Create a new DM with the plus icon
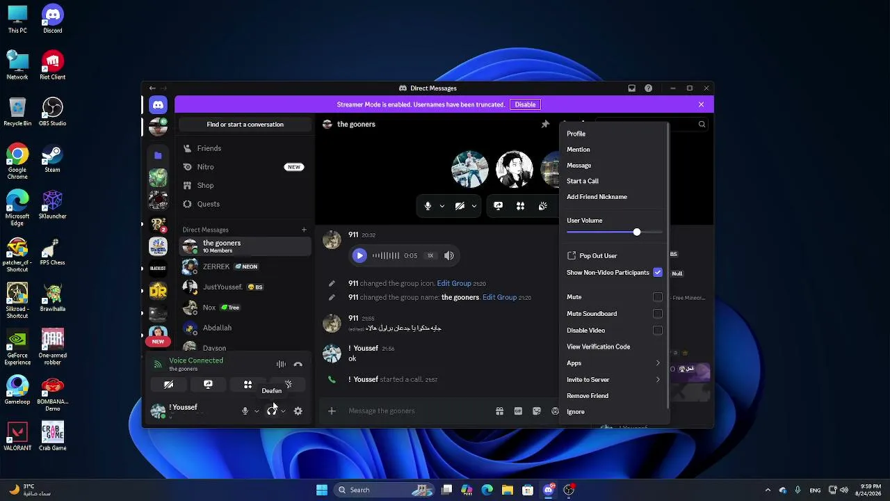Image resolution: width=890 pixels, height=501 pixels. (304, 230)
